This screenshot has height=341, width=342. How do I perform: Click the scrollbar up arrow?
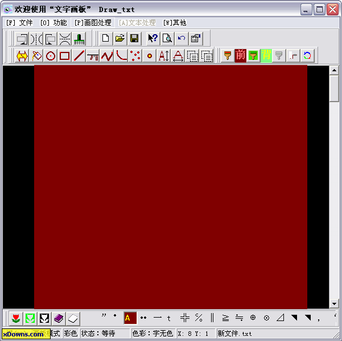[334, 70]
